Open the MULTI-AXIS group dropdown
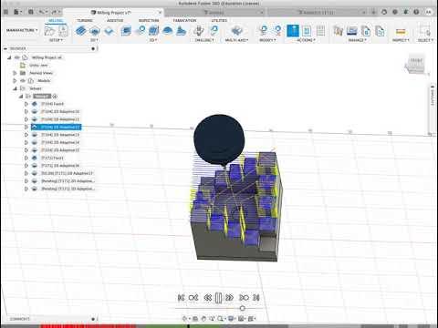The height and width of the screenshot is (328, 438). (x=236, y=40)
